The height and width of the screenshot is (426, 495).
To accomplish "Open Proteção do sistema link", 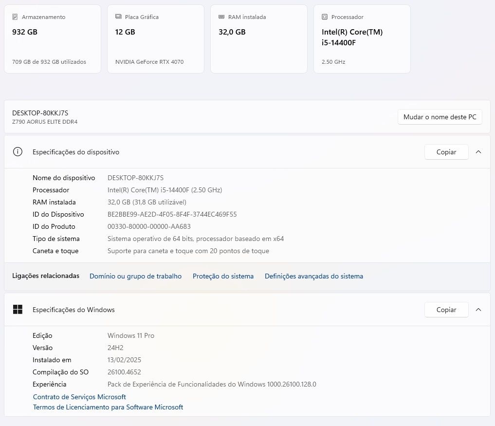I will pos(223,276).
